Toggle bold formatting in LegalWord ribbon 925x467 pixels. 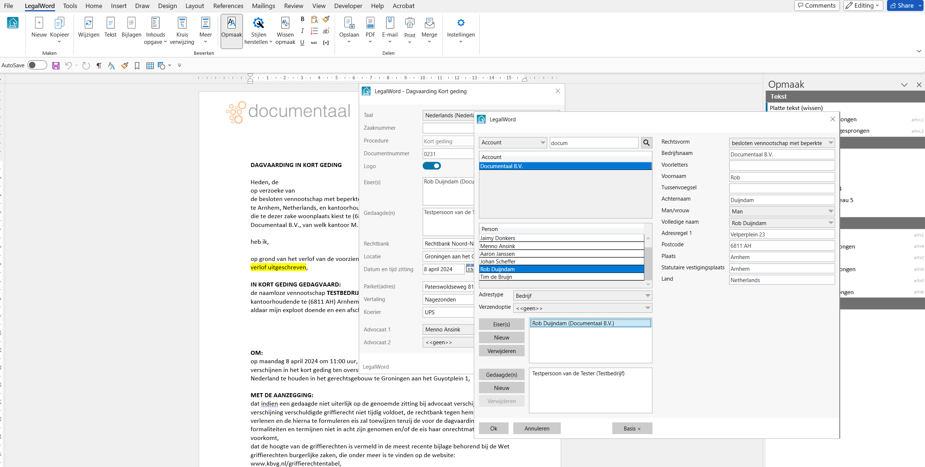302,19
